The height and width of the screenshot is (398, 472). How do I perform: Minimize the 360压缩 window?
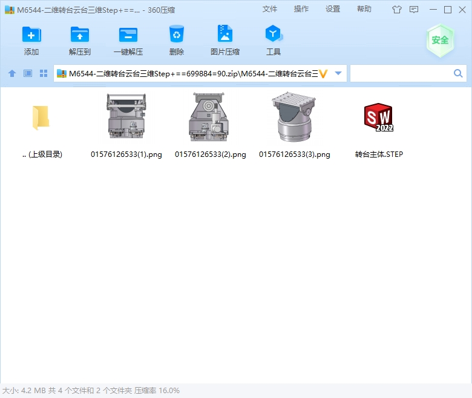tap(433, 10)
